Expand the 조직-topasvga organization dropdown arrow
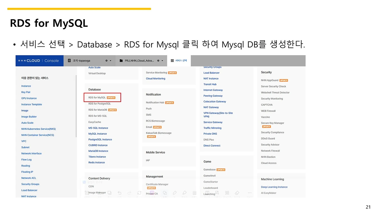The width and height of the screenshot is (379, 213). pyautogui.click(x=111, y=61)
